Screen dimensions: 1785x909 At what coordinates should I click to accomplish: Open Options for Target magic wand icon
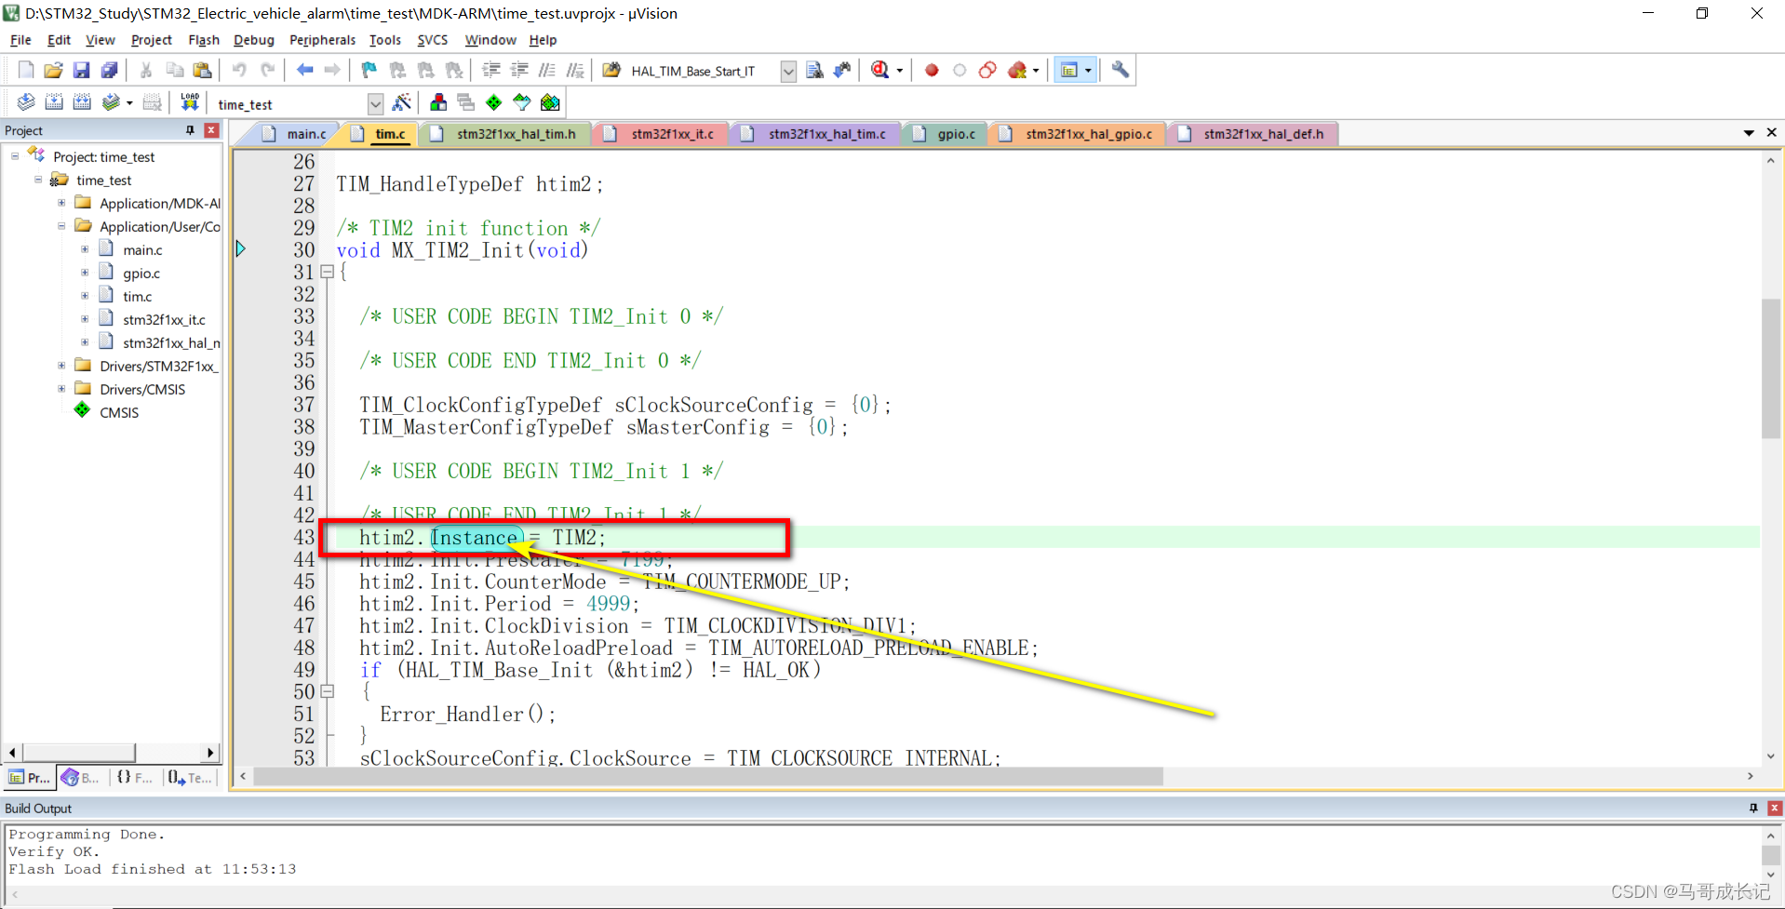tap(402, 102)
